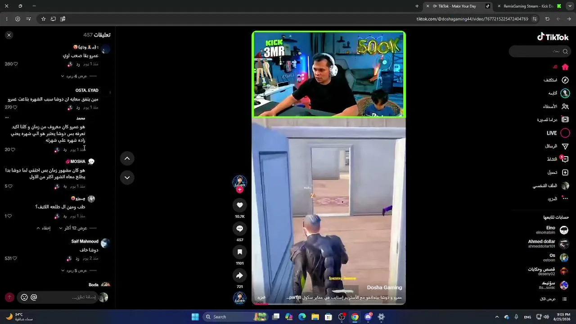Image resolution: width=576 pixels, height=324 pixels.
Task: Reply to Saif Mahmoud's comment
Action: (x=78, y=258)
